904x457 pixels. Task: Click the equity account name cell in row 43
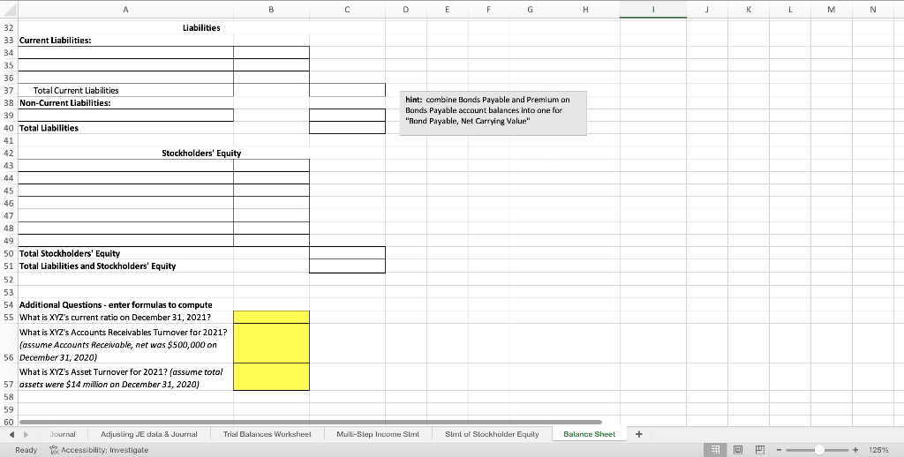[125, 165]
